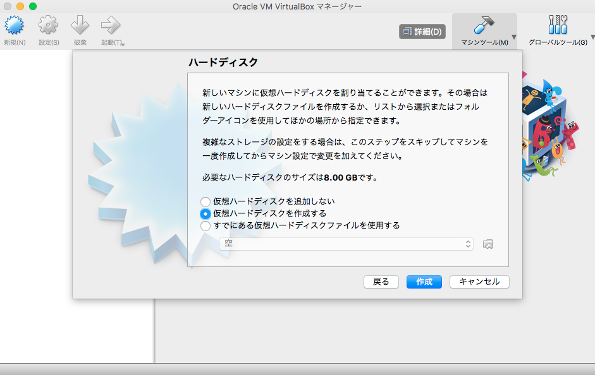This screenshot has width=595, height=375.
Task: Select 仮想ハードディスクを追加しない option
Action: [x=205, y=201]
